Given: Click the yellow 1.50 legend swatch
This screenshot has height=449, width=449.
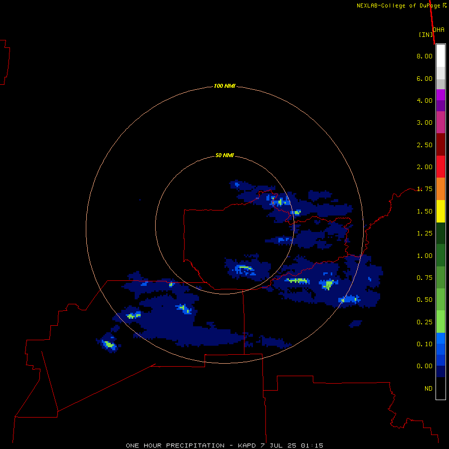Looking at the screenshot, I should tap(441, 211).
